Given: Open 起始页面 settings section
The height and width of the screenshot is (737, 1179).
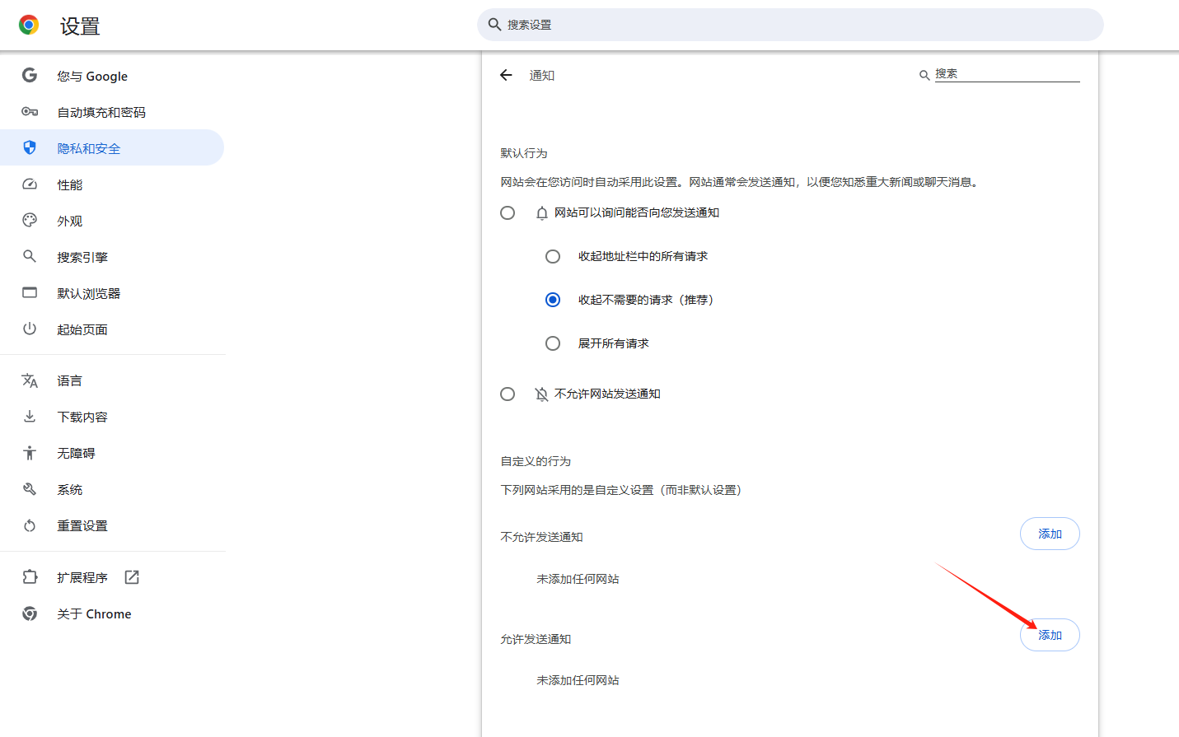Looking at the screenshot, I should (x=112, y=329).
